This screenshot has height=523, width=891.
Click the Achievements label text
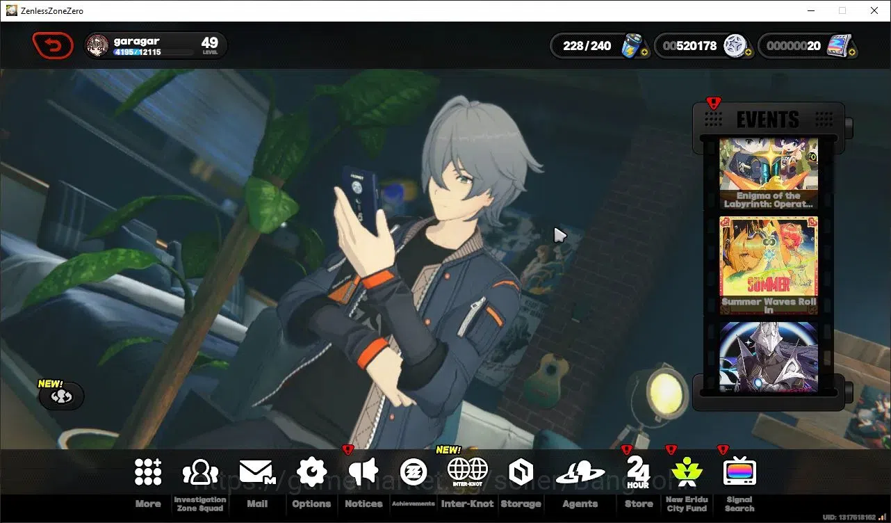click(414, 504)
